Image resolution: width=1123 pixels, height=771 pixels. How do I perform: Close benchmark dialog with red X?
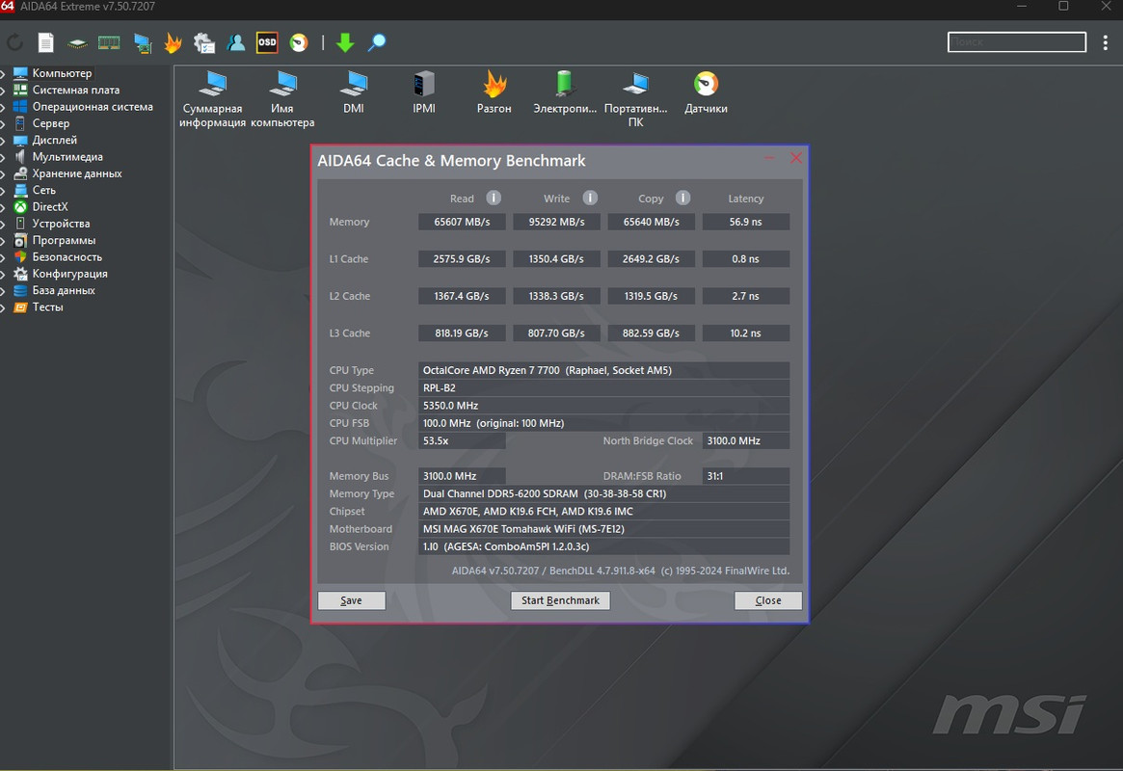[795, 157]
